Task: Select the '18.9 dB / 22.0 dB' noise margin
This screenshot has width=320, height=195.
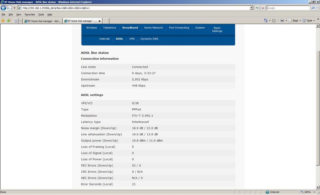Action: tap(145, 128)
